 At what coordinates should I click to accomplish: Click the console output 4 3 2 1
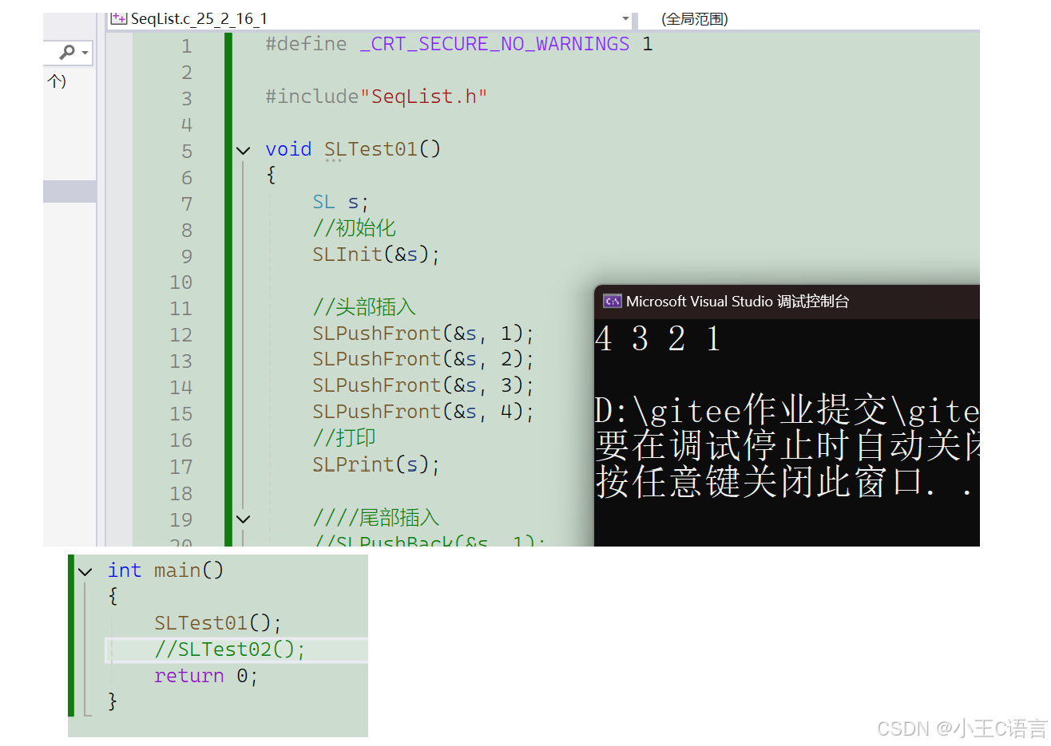click(x=658, y=339)
